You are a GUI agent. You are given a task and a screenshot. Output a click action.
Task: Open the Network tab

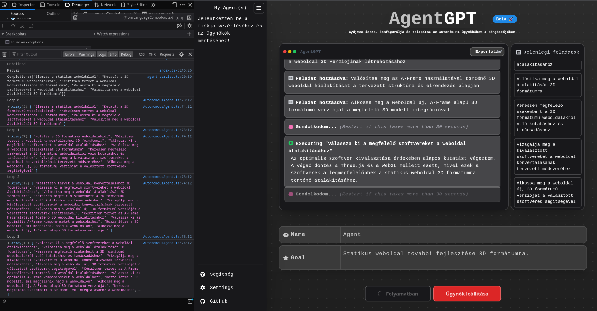coord(105,5)
